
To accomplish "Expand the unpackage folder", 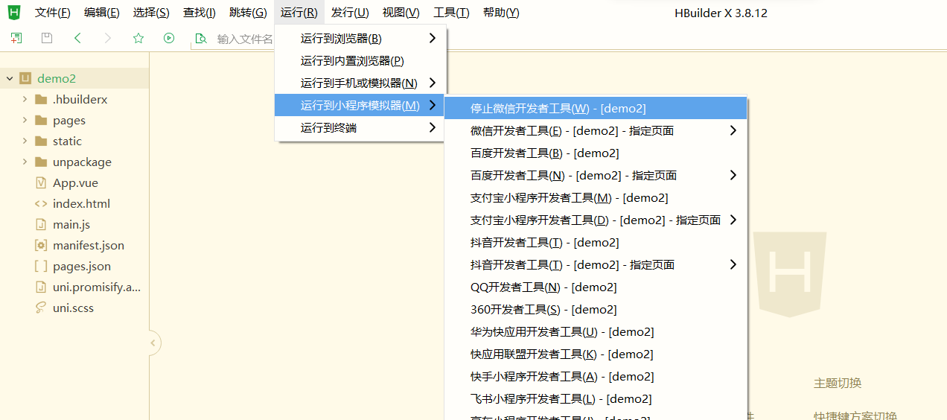I will click(x=25, y=162).
